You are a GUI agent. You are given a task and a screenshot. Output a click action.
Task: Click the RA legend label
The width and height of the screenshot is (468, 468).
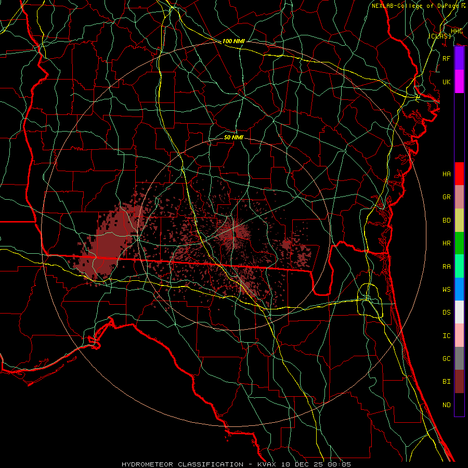pos(447,267)
